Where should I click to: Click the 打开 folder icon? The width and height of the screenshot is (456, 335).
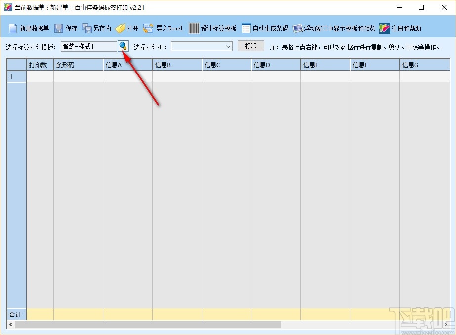tap(120, 28)
